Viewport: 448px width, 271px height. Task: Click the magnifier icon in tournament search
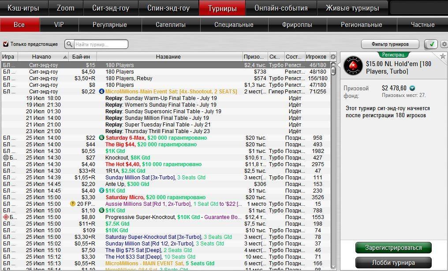70,44
